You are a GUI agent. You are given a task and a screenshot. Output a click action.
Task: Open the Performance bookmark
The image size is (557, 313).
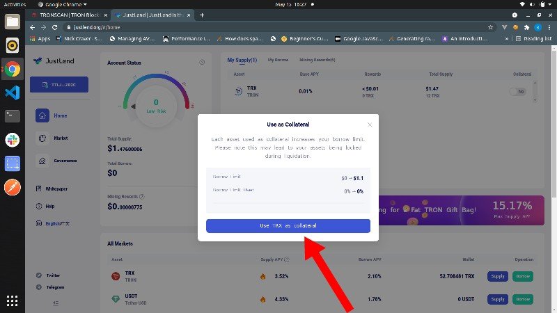point(187,39)
